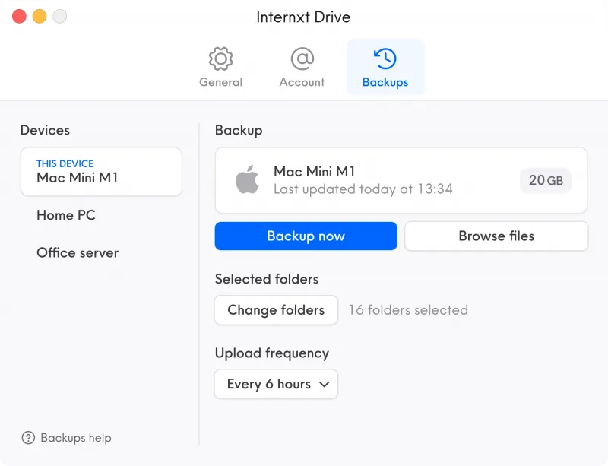Click the Apple logo device icon
Viewport: 608px width, 466px height.
(247, 179)
